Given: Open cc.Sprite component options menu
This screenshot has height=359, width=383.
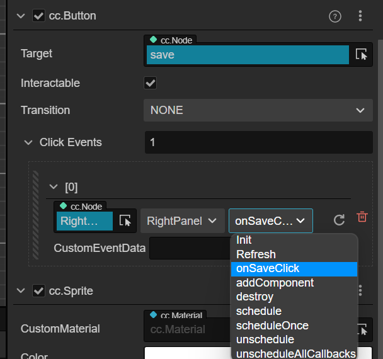Looking at the screenshot, I should click(x=360, y=290).
